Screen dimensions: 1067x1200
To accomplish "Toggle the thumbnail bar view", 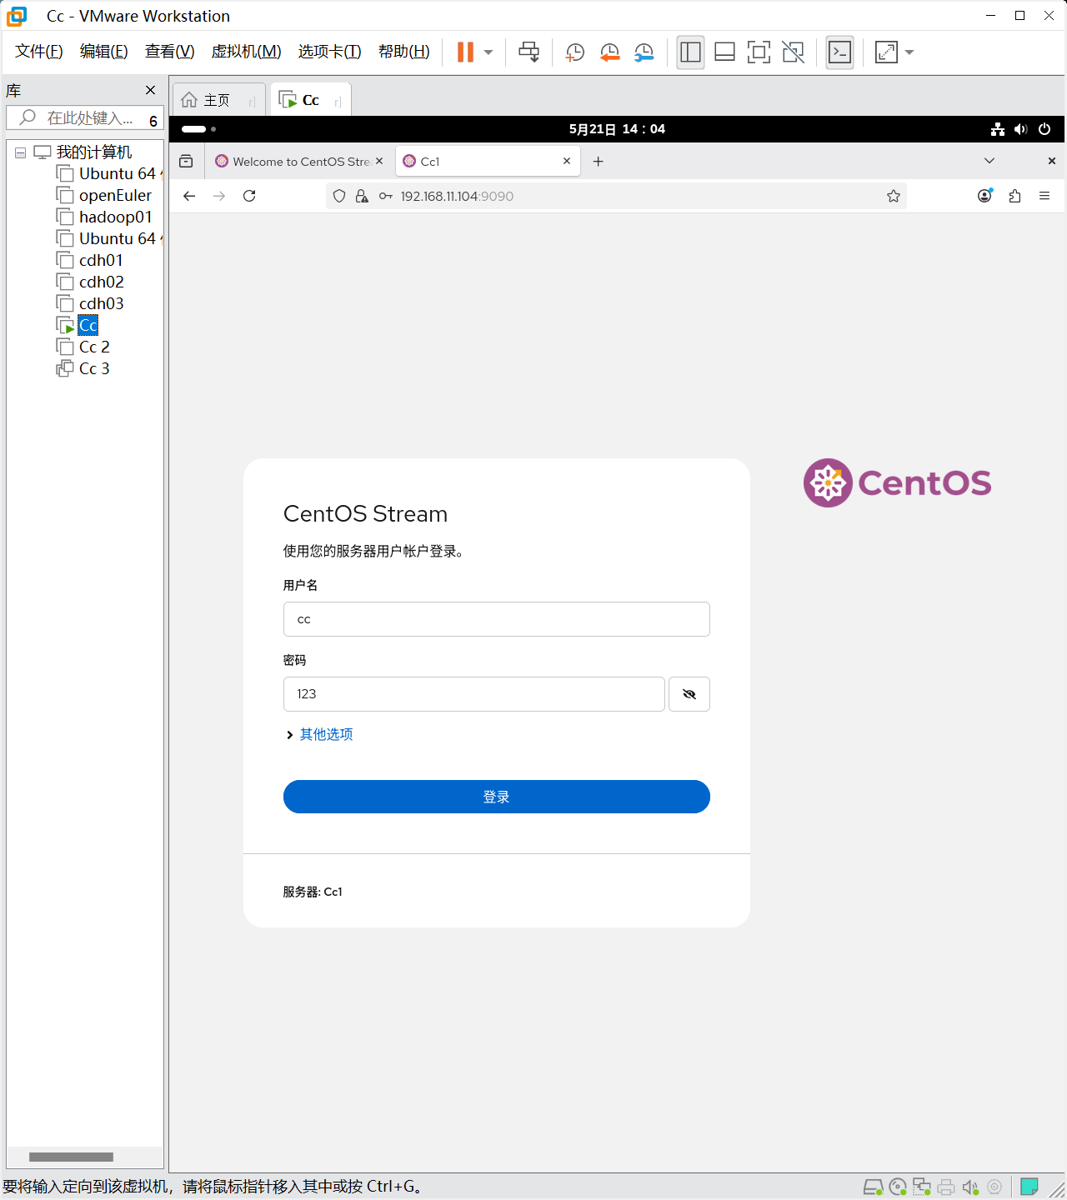I will click(x=724, y=52).
